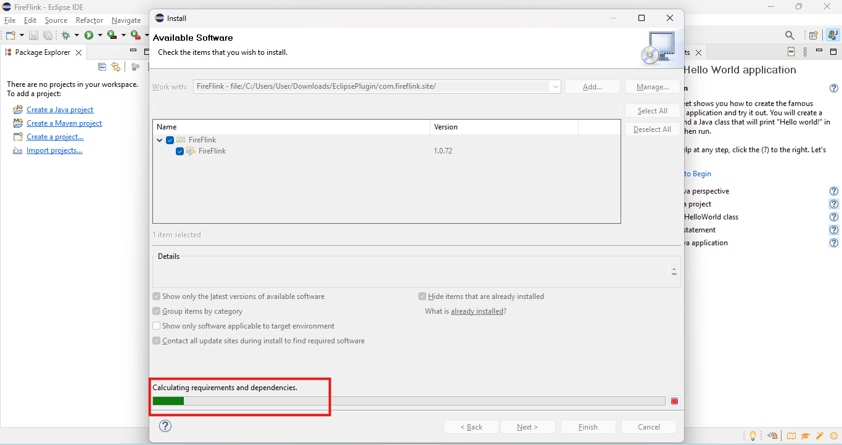
Task: Toggle Hide items already installed checkbox
Action: coord(423,296)
